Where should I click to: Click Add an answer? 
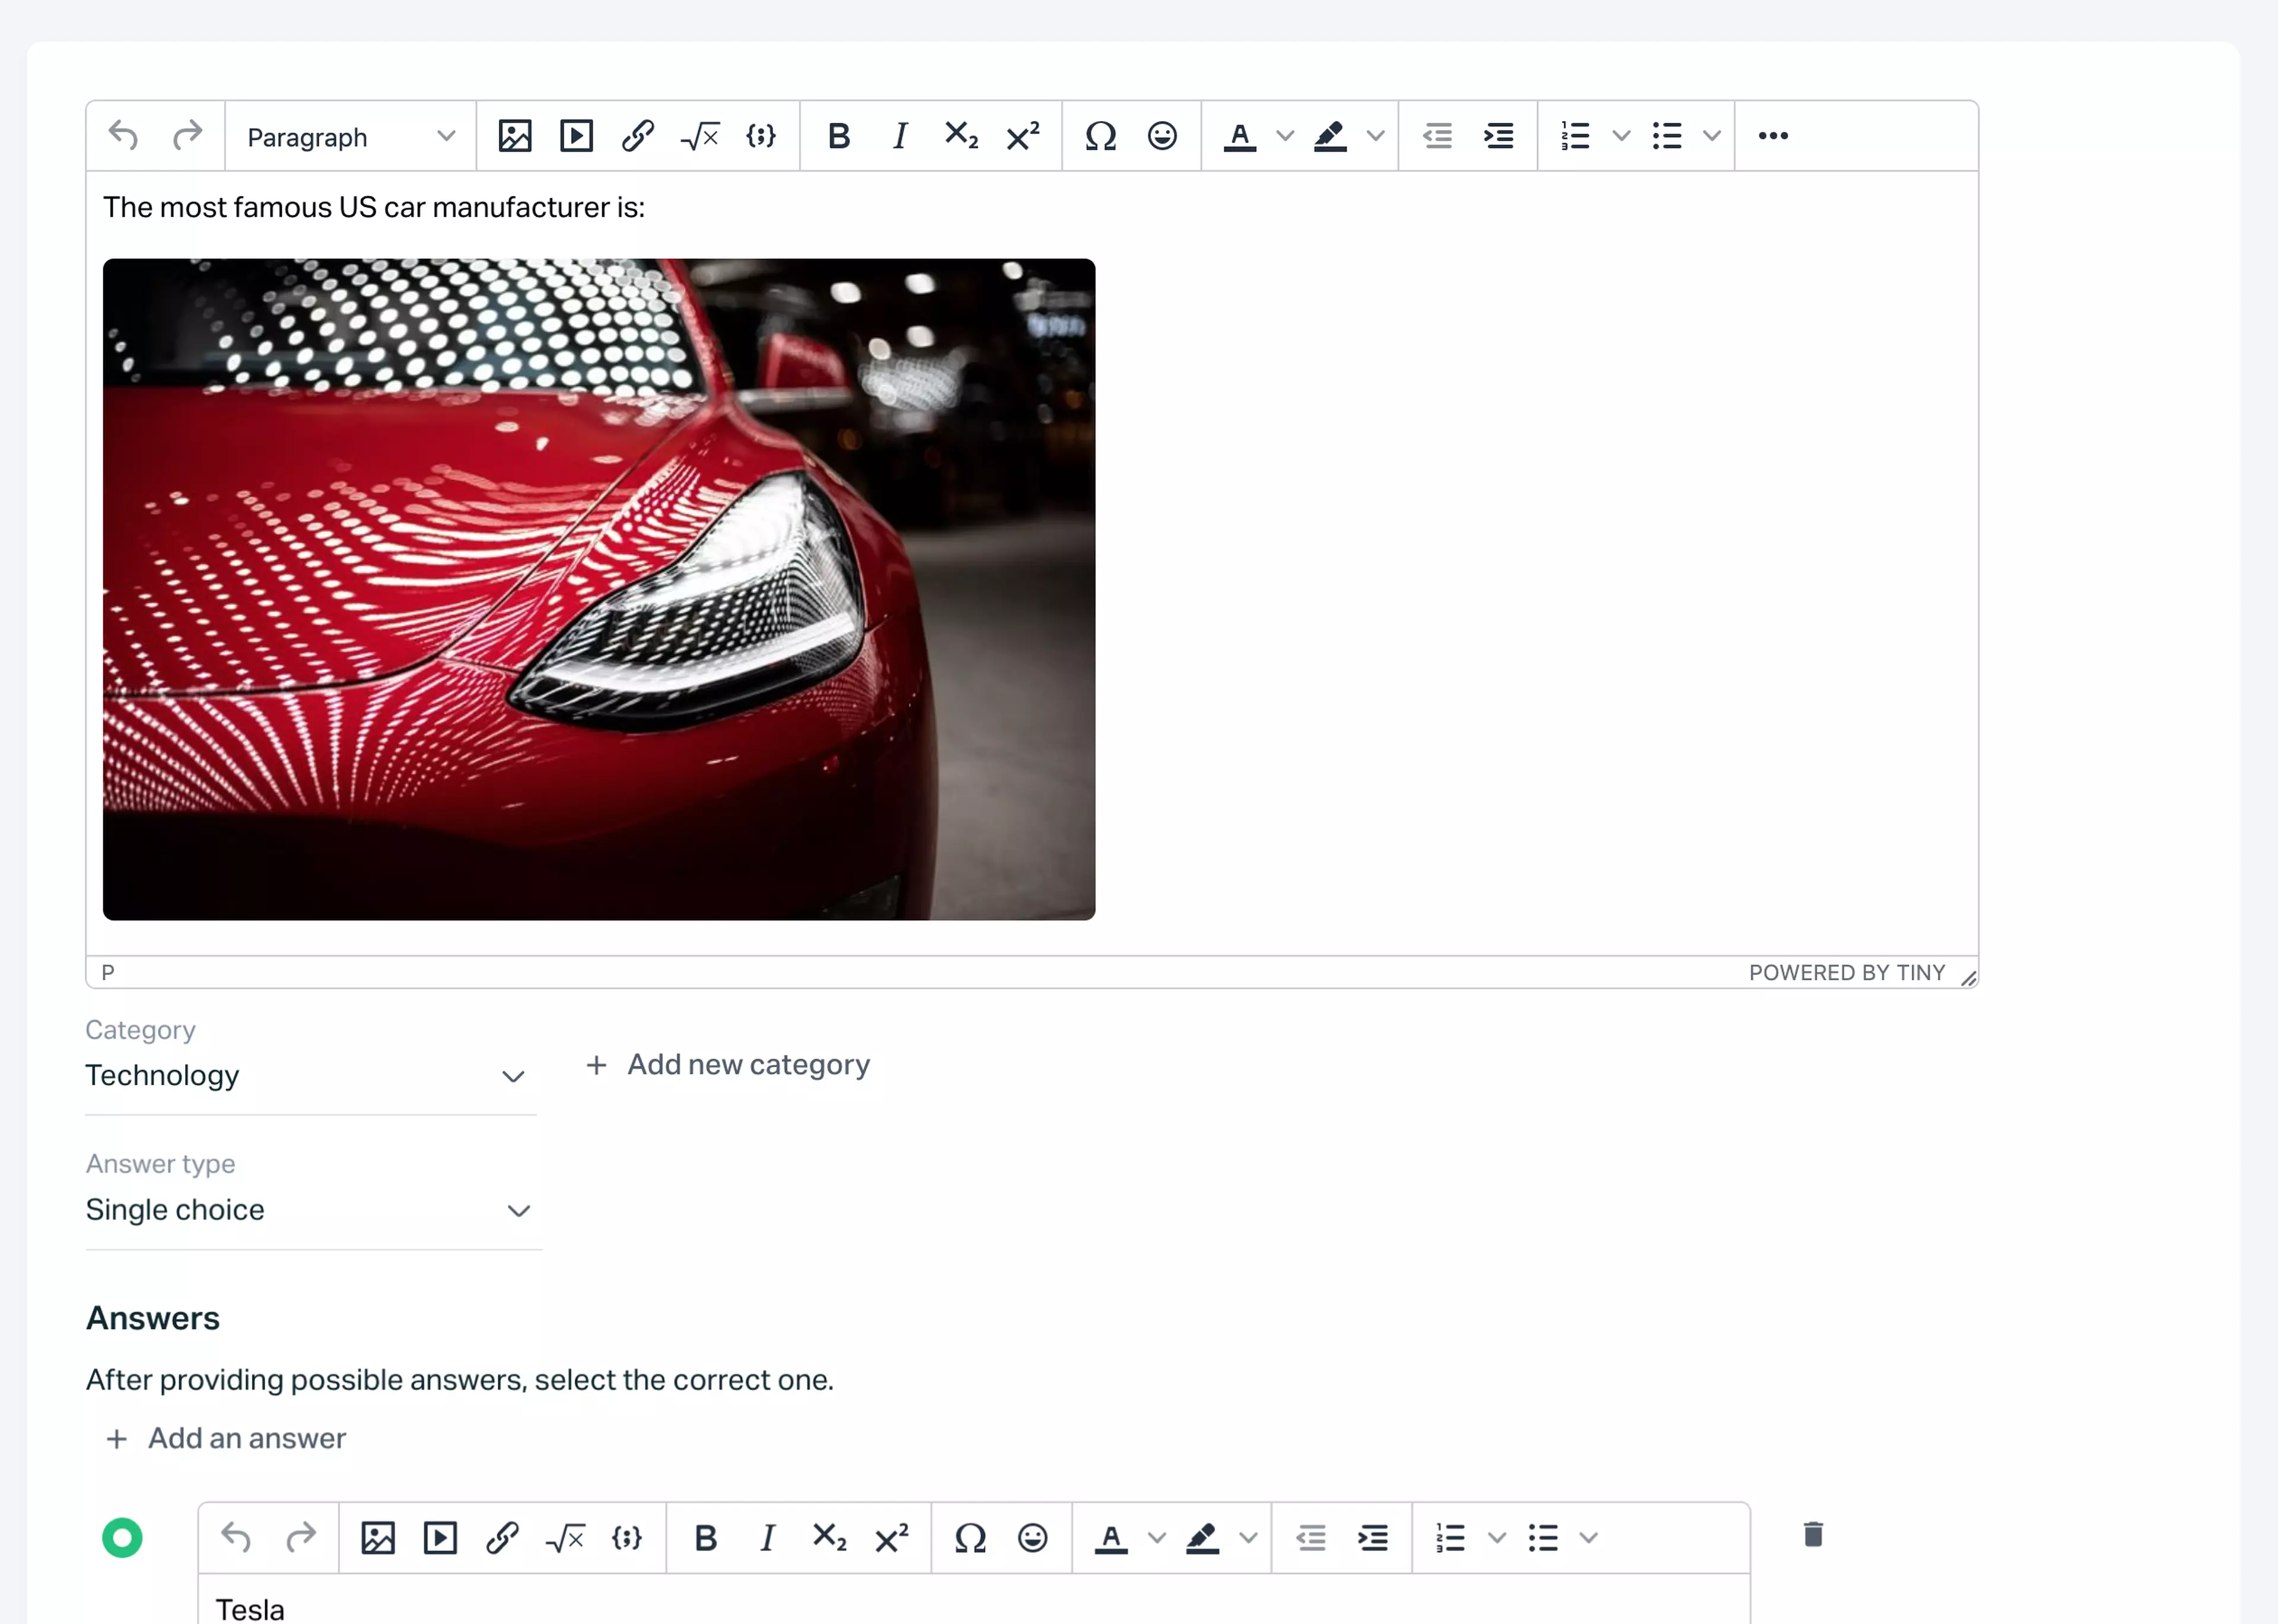click(x=225, y=1438)
